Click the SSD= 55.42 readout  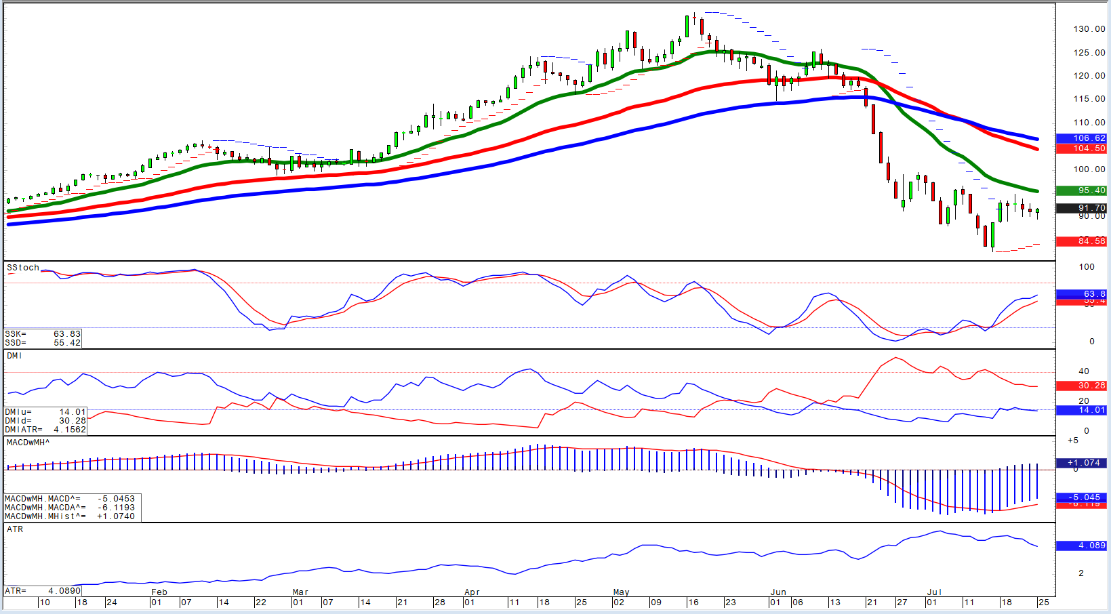(43, 343)
